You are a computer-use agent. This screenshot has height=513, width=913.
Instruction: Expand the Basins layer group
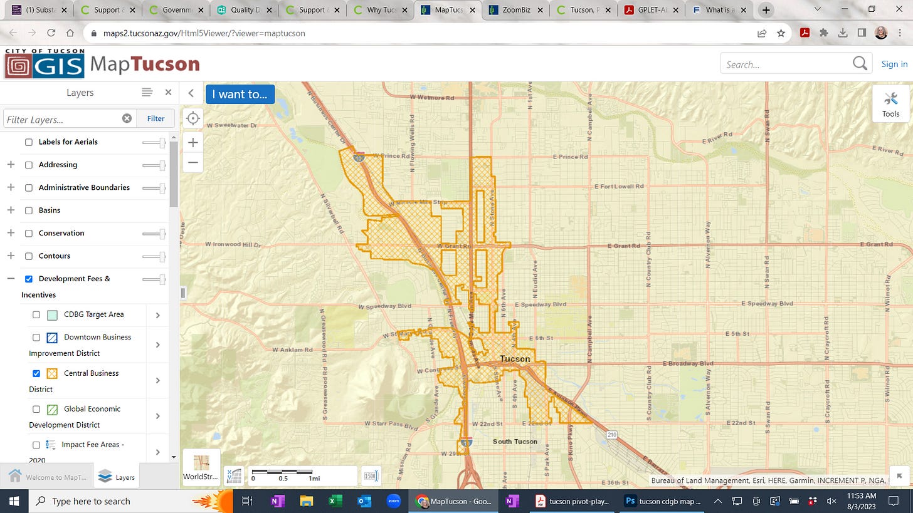(11, 210)
